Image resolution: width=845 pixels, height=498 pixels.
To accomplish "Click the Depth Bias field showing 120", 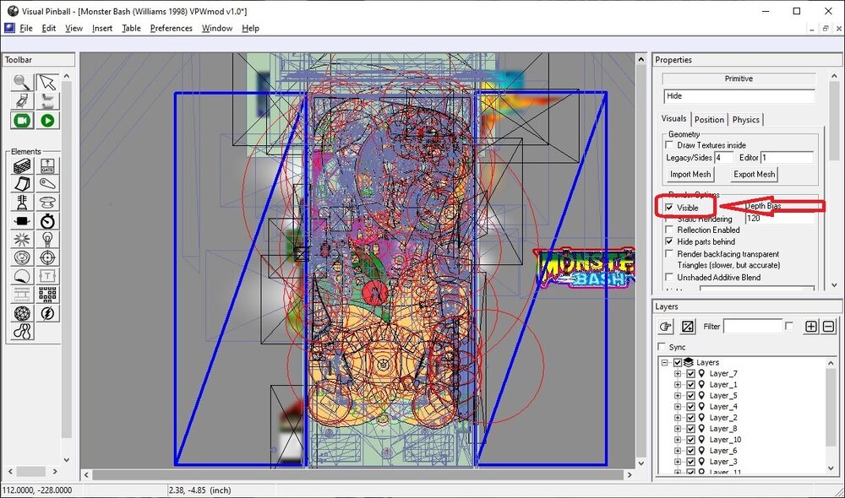I will point(779,219).
